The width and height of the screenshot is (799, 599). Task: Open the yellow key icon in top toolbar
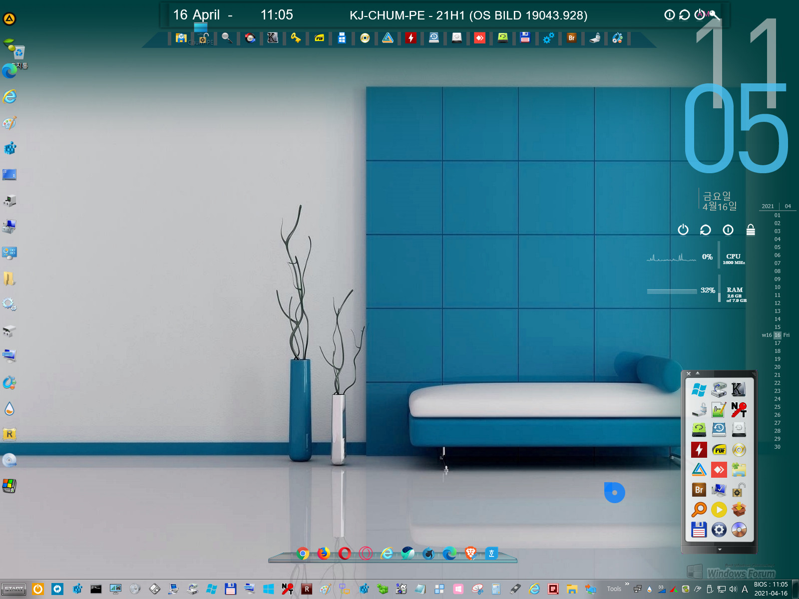[x=296, y=38]
